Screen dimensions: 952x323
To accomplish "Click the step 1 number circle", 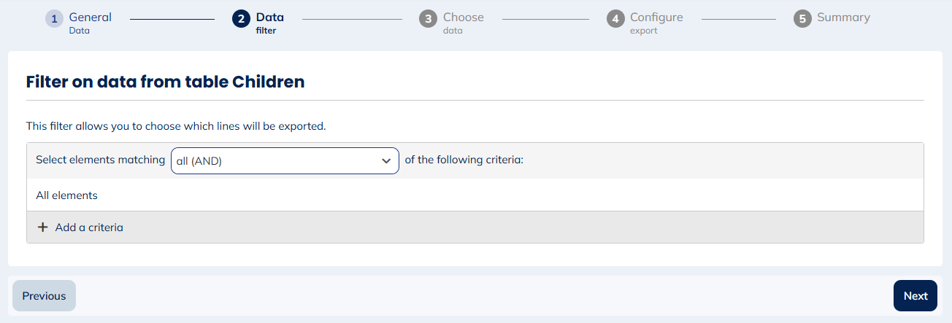I will [54, 19].
